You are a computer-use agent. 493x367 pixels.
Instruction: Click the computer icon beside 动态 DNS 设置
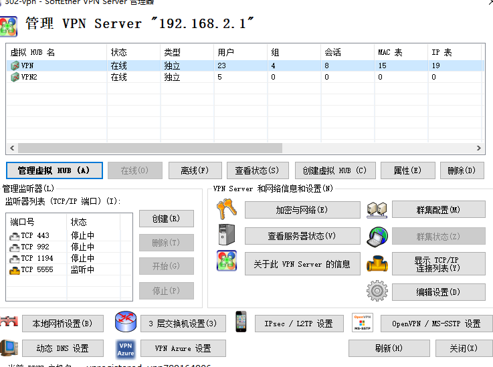[x=9, y=348]
